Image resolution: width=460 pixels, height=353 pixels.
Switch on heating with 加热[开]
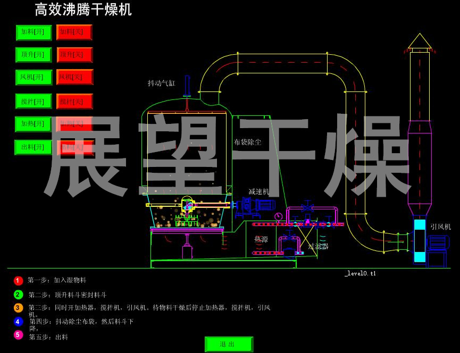(34, 124)
